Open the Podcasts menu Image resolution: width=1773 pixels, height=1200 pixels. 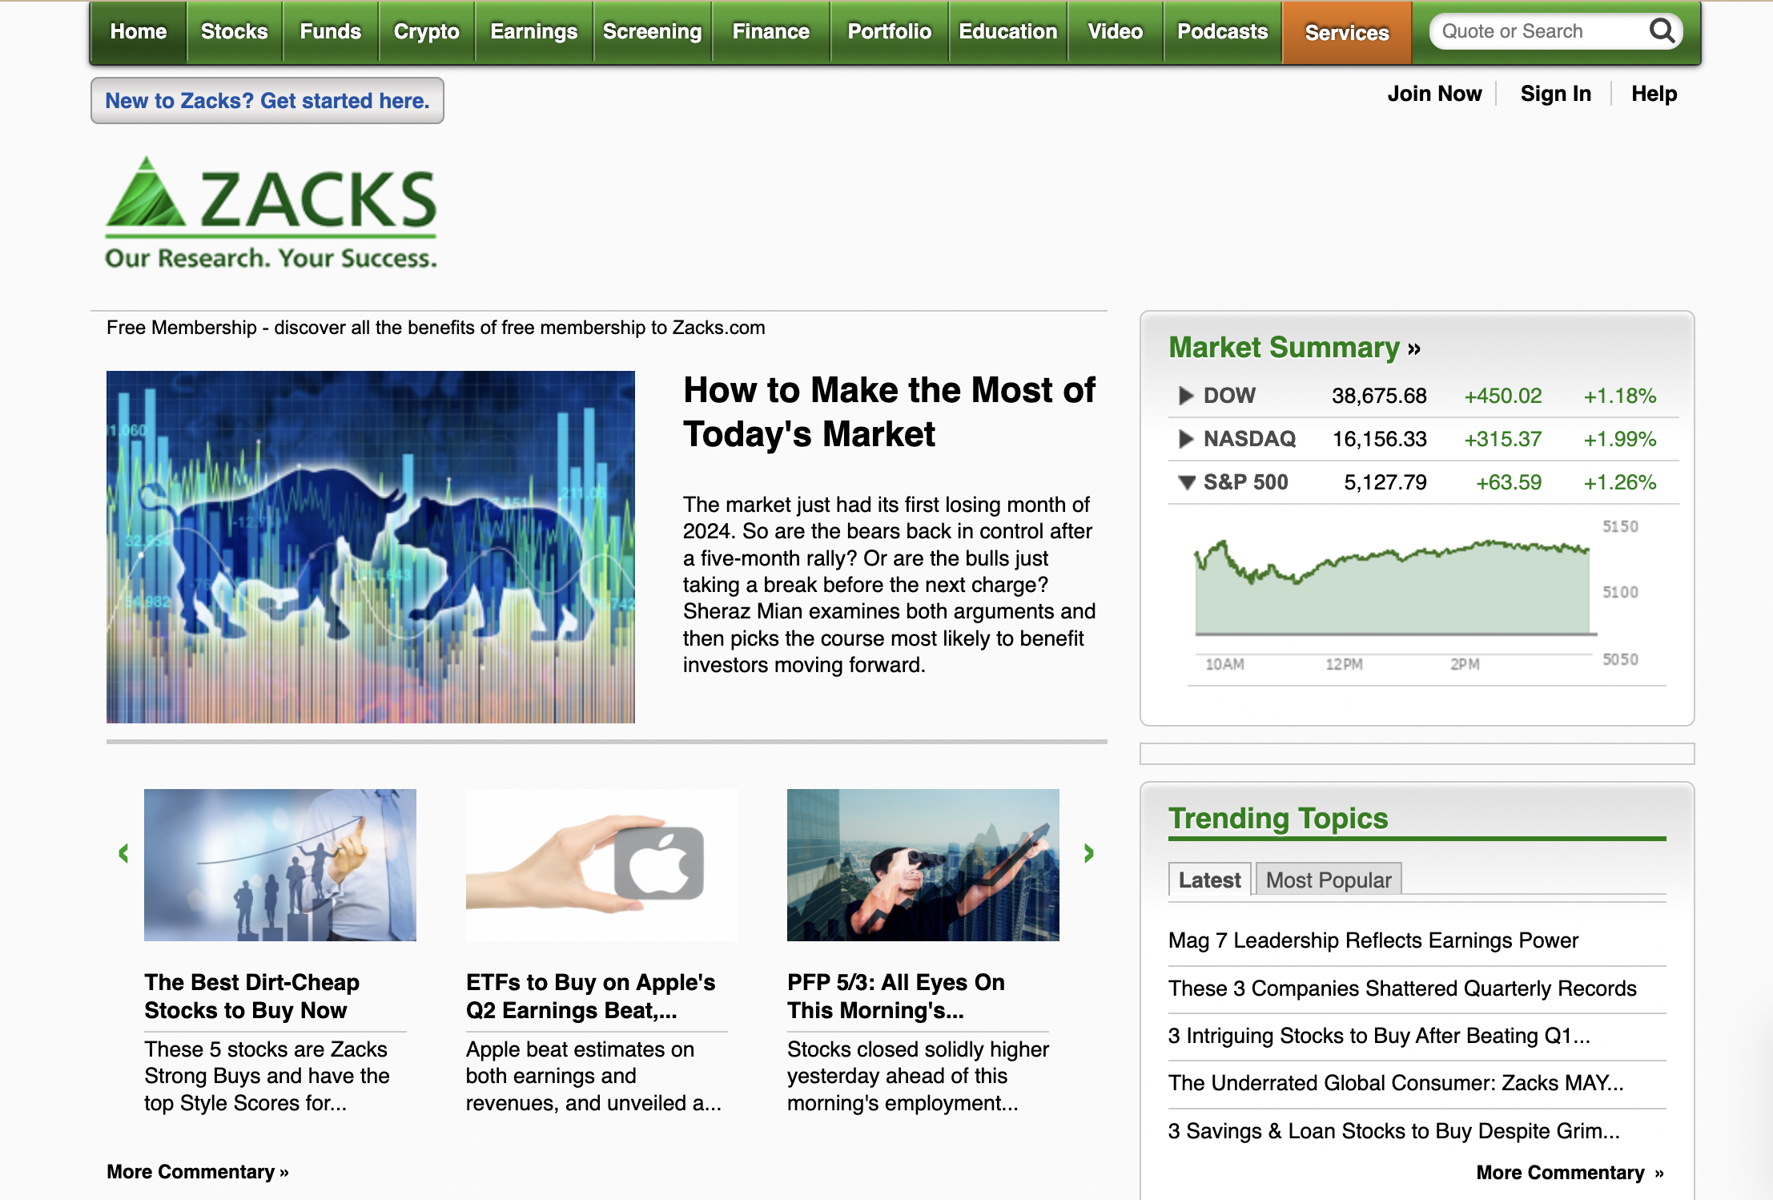coord(1223,32)
